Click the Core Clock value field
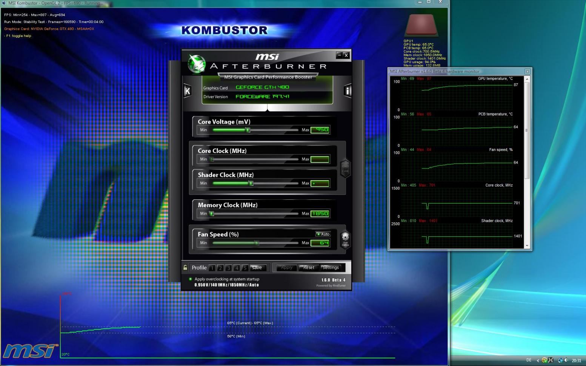The height and width of the screenshot is (366, 586). click(320, 159)
